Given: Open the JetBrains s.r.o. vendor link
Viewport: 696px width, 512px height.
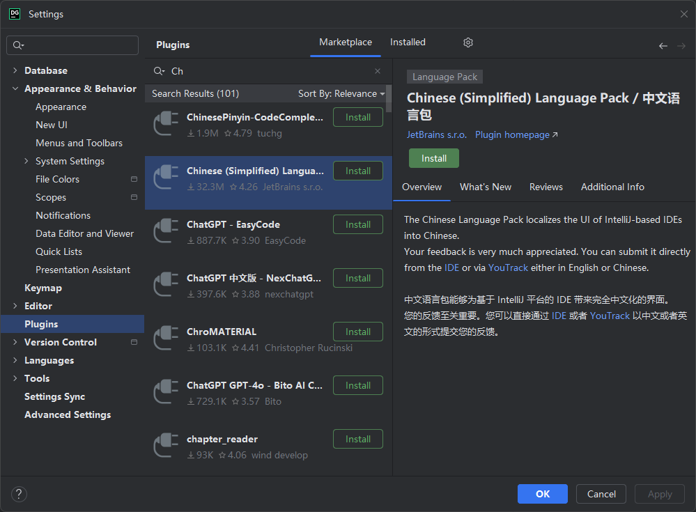Looking at the screenshot, I should 437,134.
